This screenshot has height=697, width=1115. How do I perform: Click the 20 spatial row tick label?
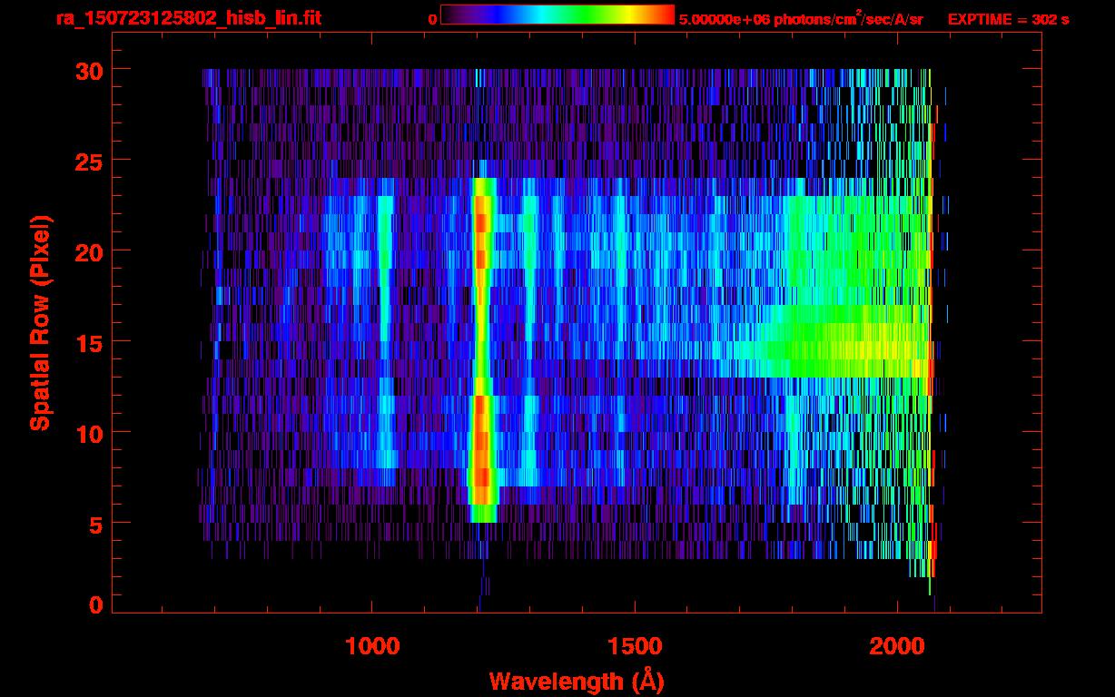point(89,251)
